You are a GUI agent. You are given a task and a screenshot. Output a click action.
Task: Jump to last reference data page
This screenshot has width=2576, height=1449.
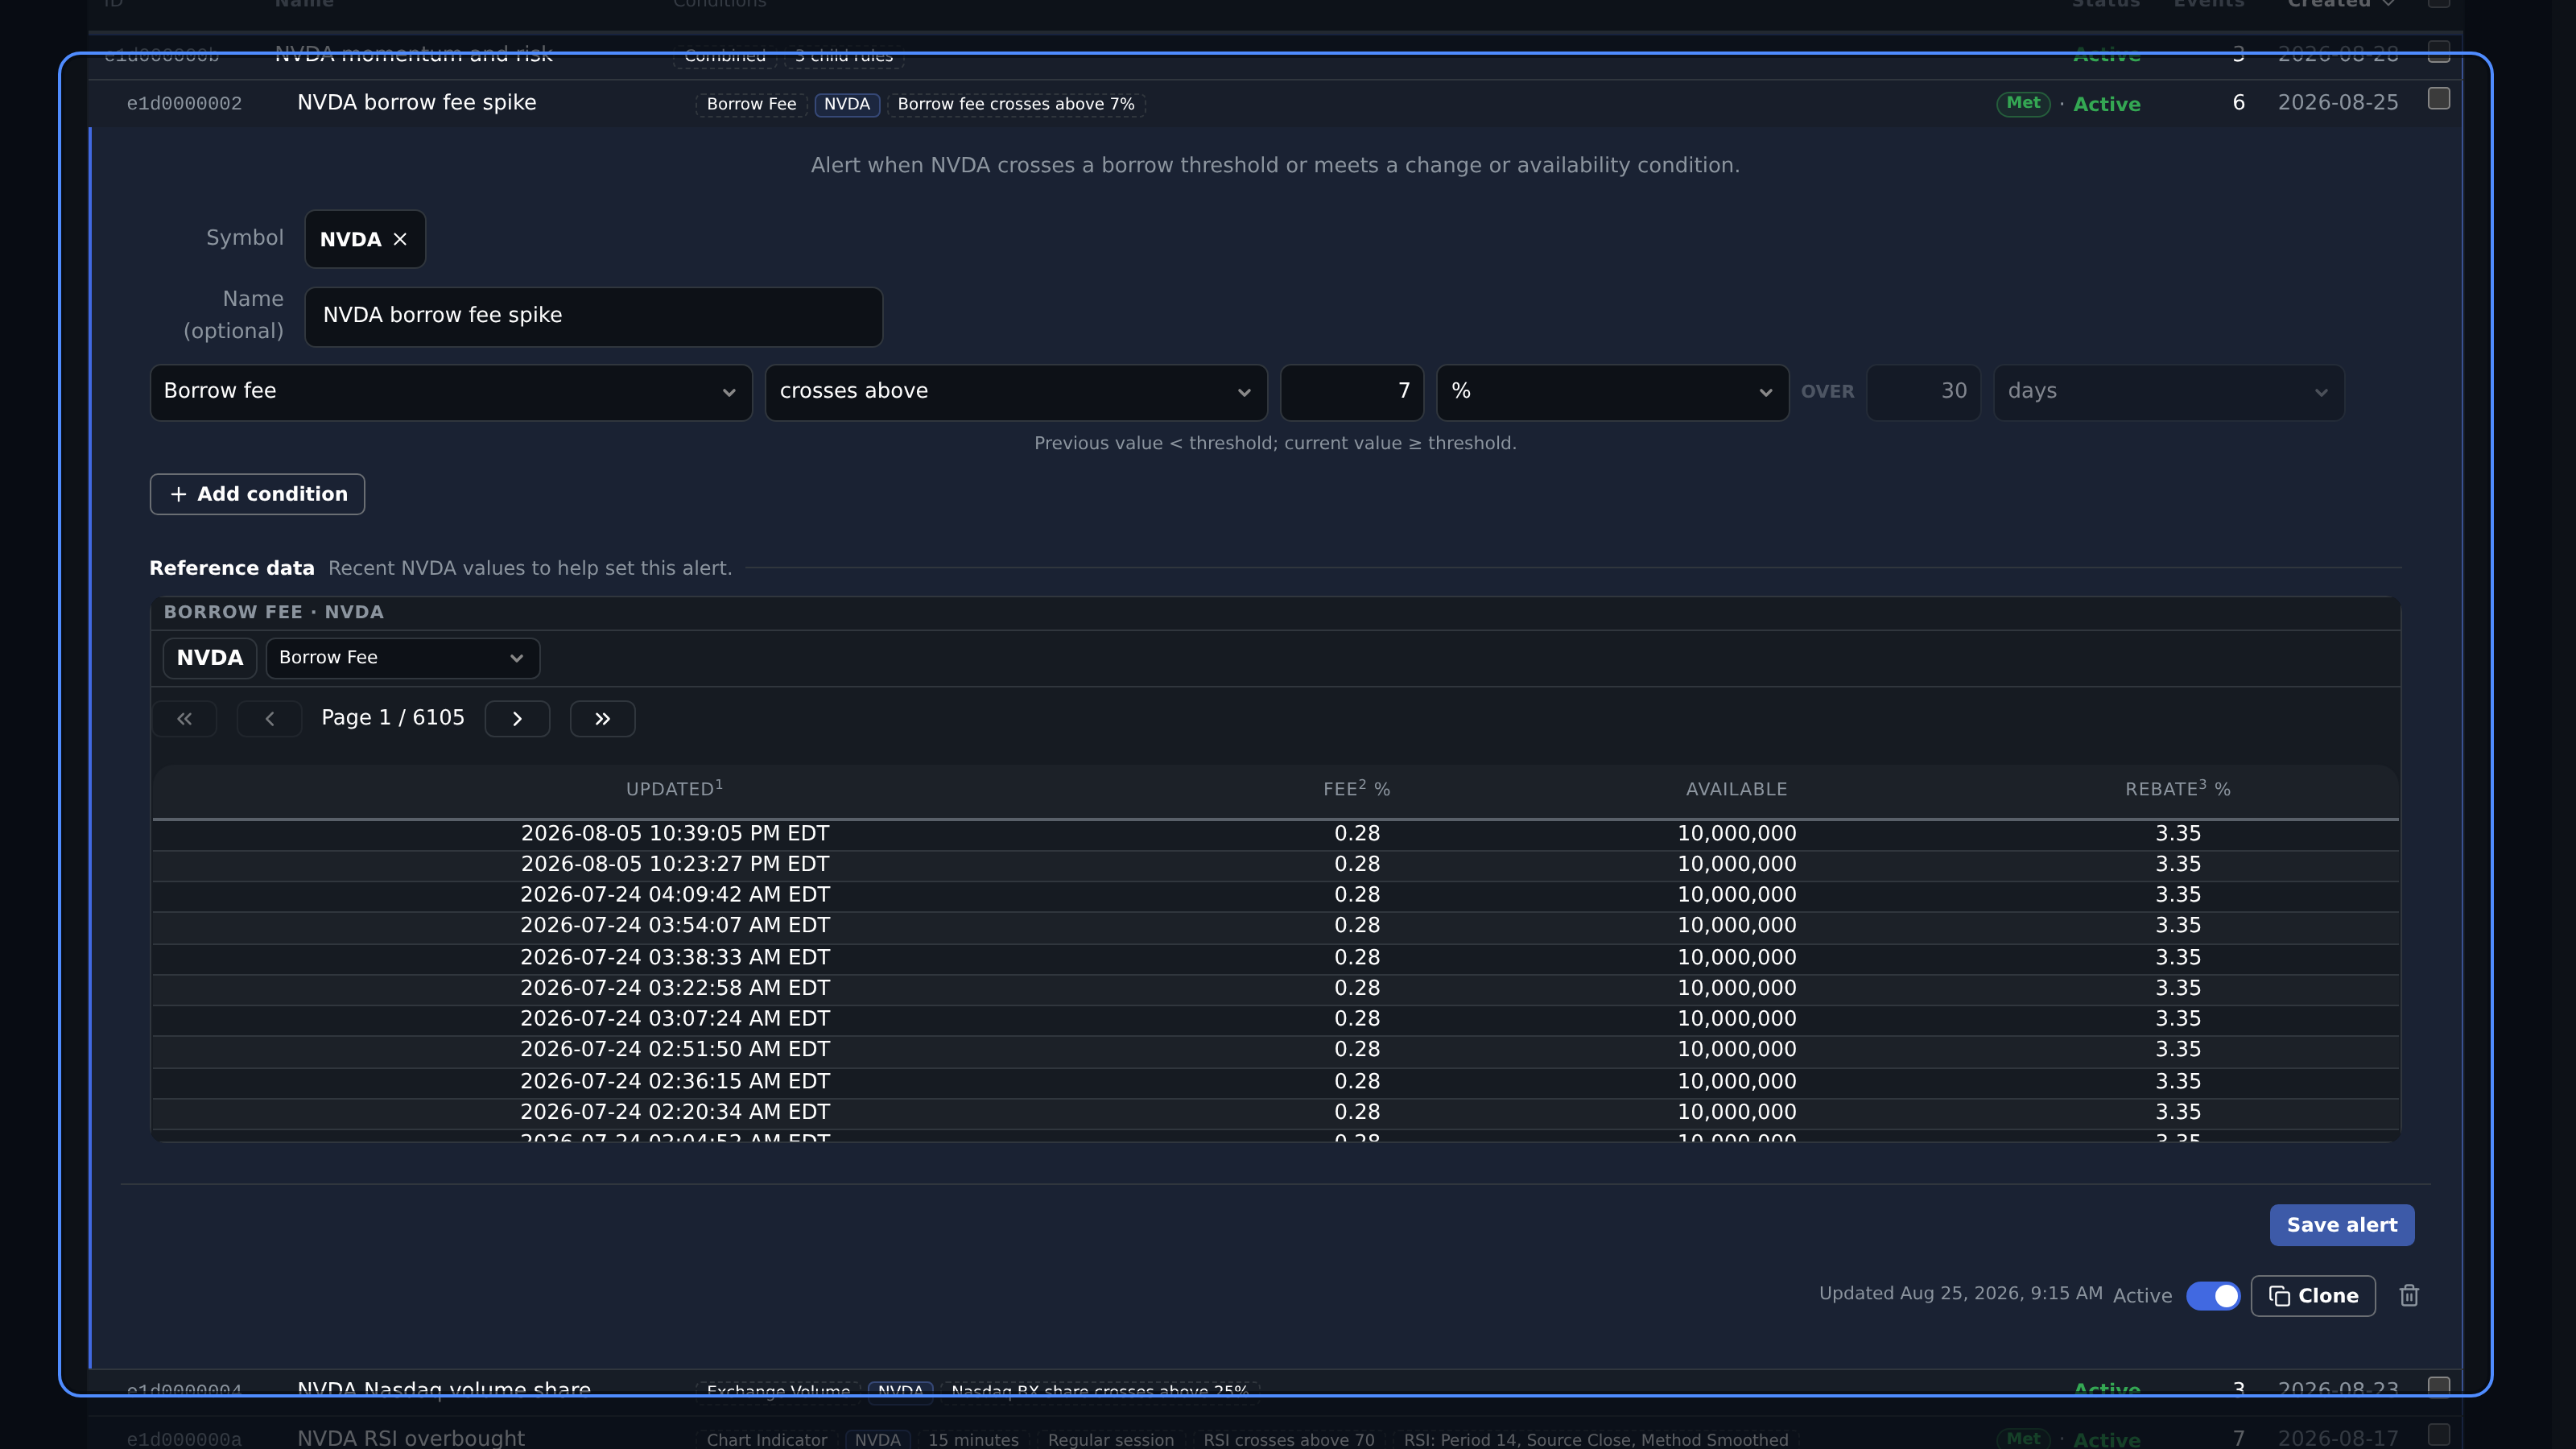click(x=602, y=718)
